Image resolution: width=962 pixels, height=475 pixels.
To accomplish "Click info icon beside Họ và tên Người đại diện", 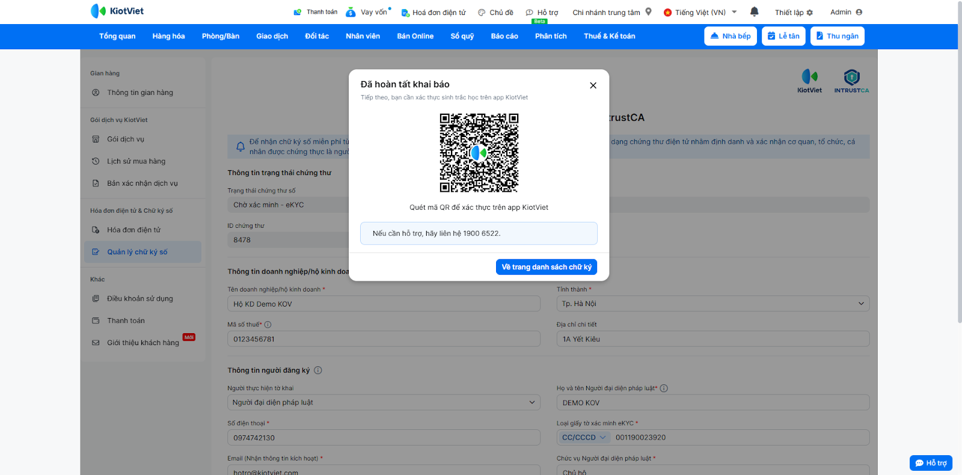I will 664,388.
